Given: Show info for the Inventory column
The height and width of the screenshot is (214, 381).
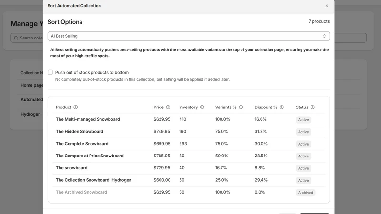Looking at the screenshot, I should (x=202, y=107).
